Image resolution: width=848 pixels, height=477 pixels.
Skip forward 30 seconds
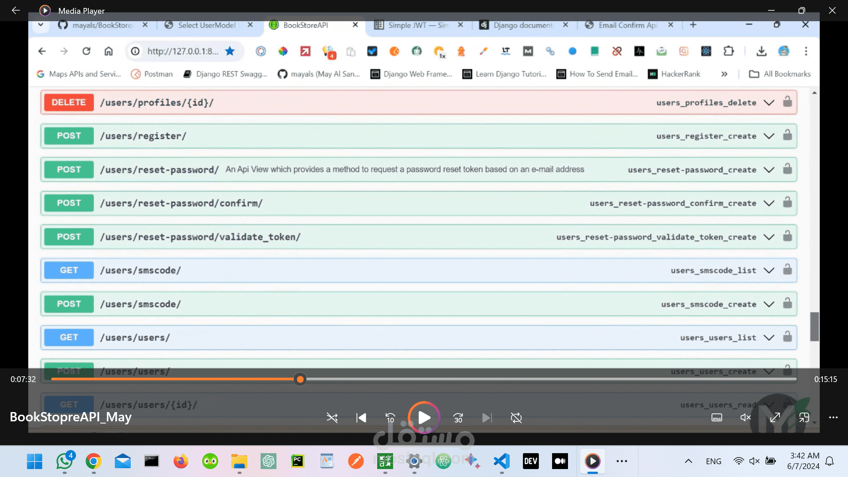pyautogui.click(x=458, y=418)
